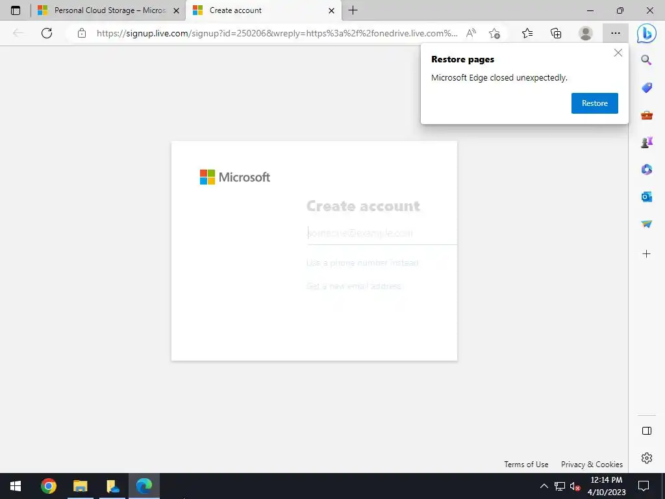665x499 pixels.
Task: Click the email address input field
Action: coord(382,233)
